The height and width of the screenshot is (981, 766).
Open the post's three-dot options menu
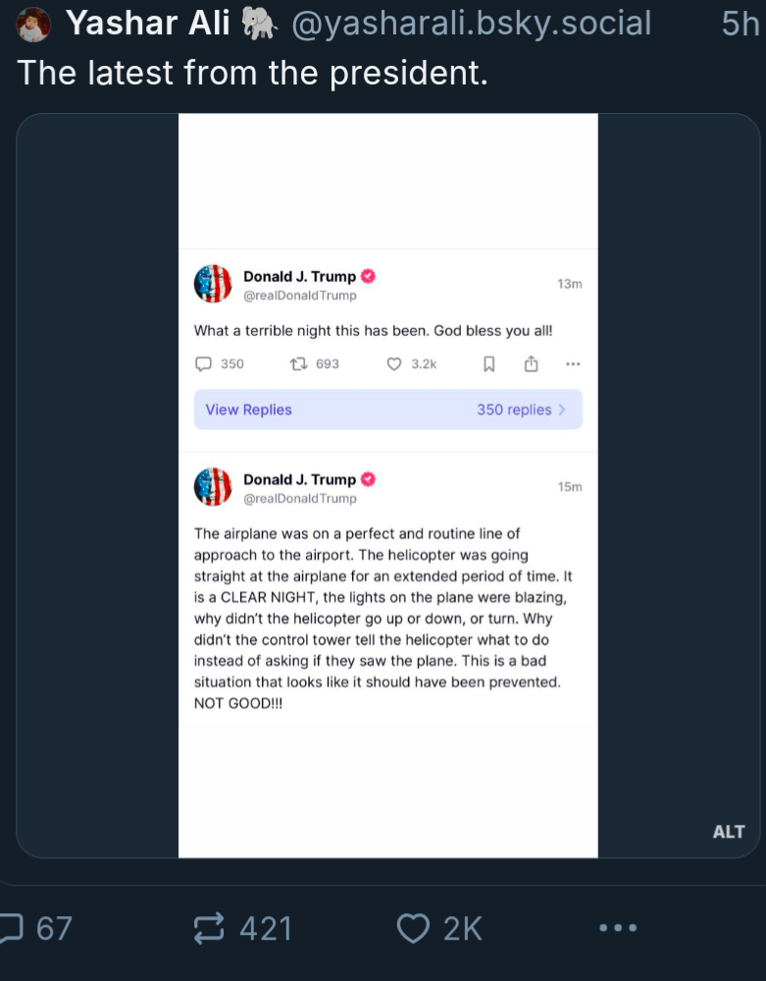[618, 928]
